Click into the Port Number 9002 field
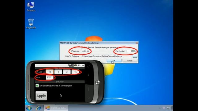 [131, 51]
